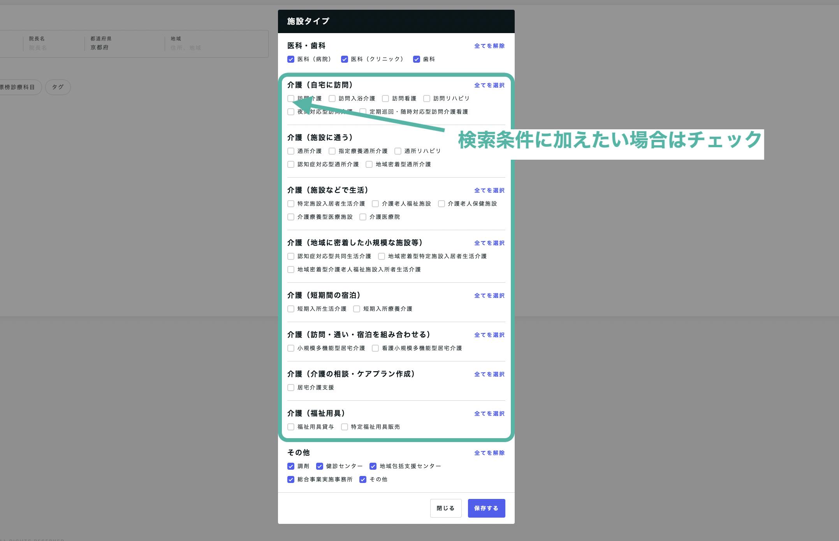Check the 訪問入浴介護 checkbox

click(332, 99)
